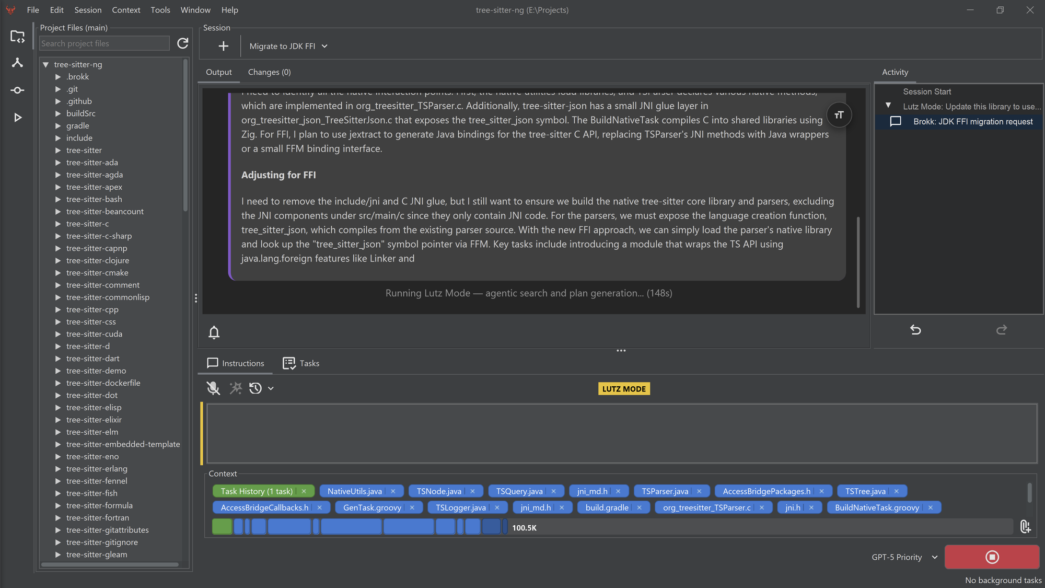The image size is (1045, 588).
Task: Click the undo arrow in Activity panel
Action: pos(915,330)
